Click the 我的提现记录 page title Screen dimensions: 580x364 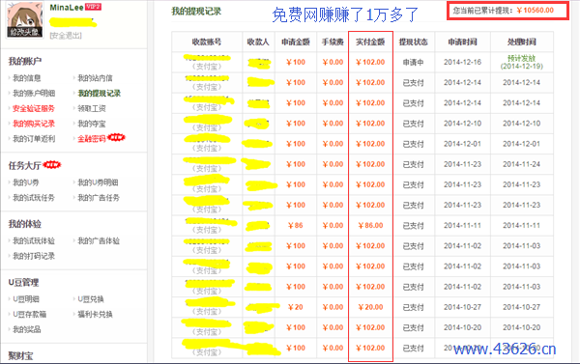(x=196, y=12)
